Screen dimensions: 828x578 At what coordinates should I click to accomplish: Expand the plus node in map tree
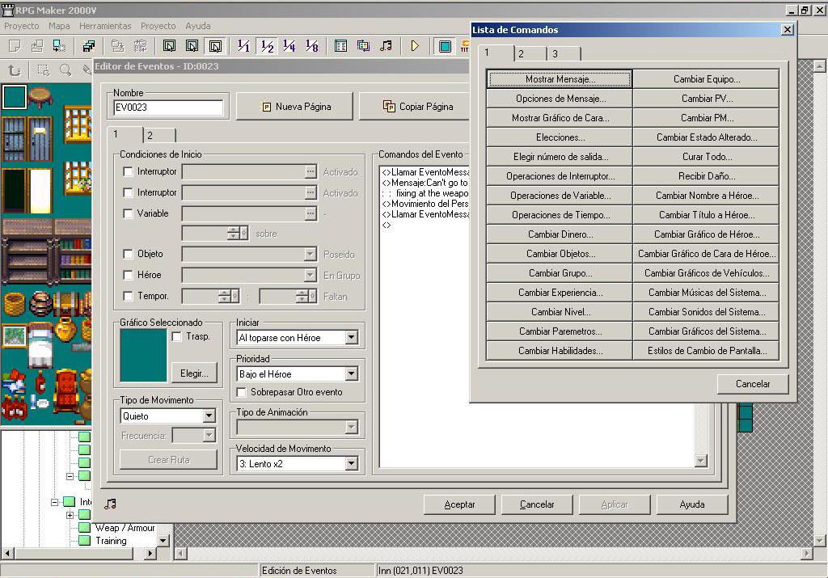point(70,515)
